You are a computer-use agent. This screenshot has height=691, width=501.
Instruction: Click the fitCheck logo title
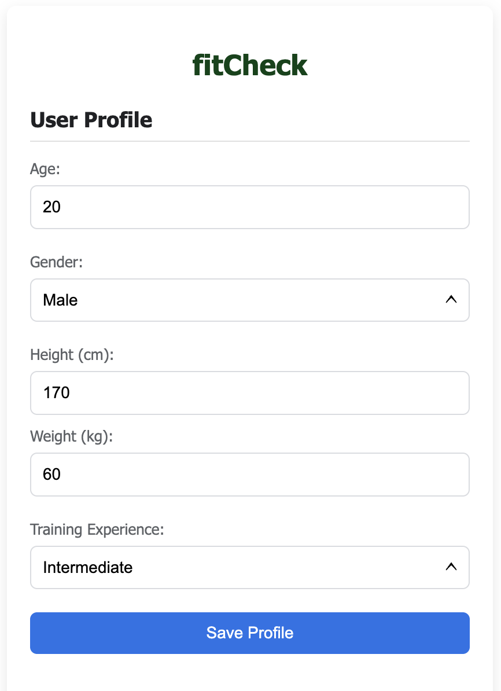point(250,65)
